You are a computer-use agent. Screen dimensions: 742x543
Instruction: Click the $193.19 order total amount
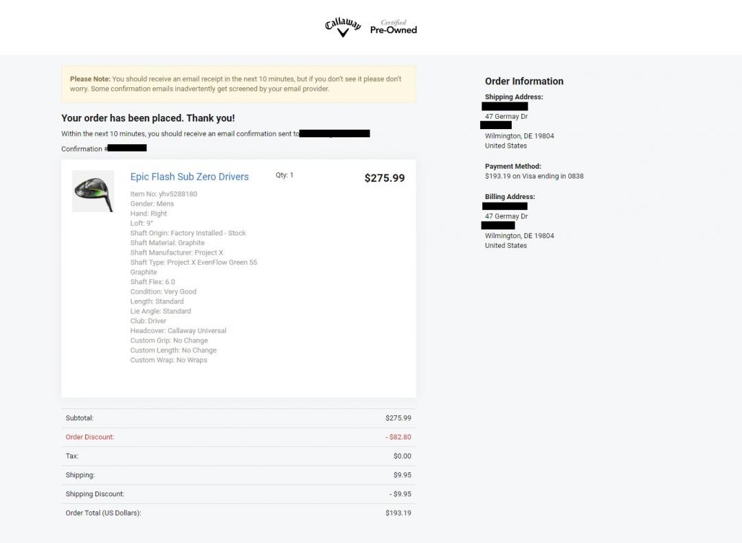coord(398,513)
